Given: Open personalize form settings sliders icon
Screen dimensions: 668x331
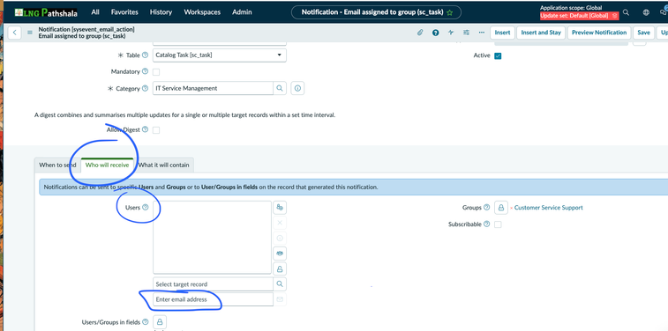Looking at the screenshot, I should pyautogui.click(x=466, y=33).
